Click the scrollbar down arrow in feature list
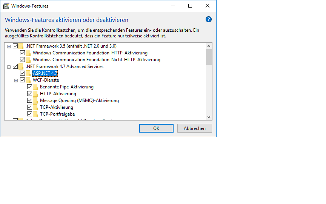 tap(209, 117)
